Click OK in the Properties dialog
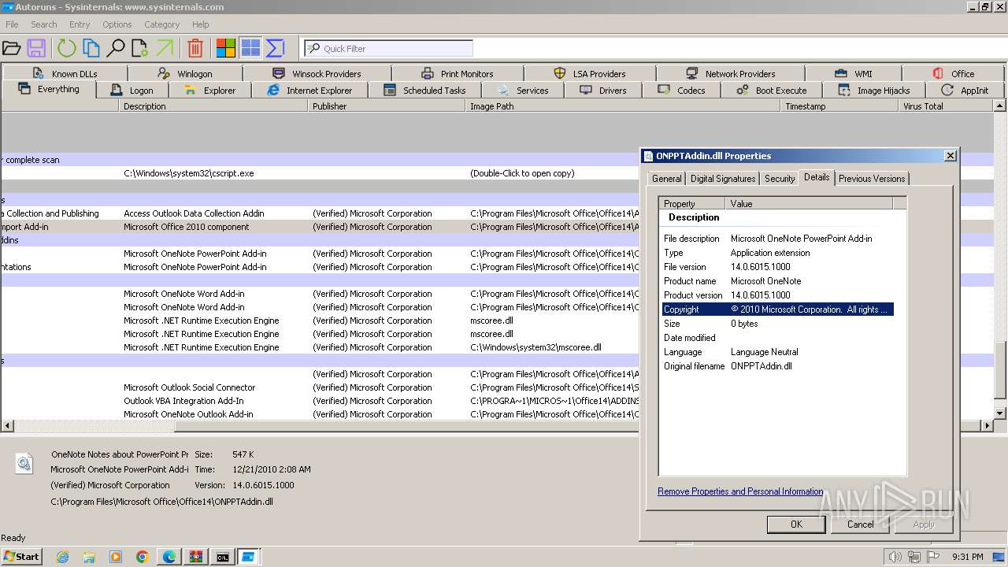Viewport: 1008px width, 567px height. click(x=796, y=524)
